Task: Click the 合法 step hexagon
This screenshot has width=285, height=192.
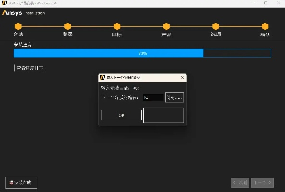Action: click(x=18, y=26)
